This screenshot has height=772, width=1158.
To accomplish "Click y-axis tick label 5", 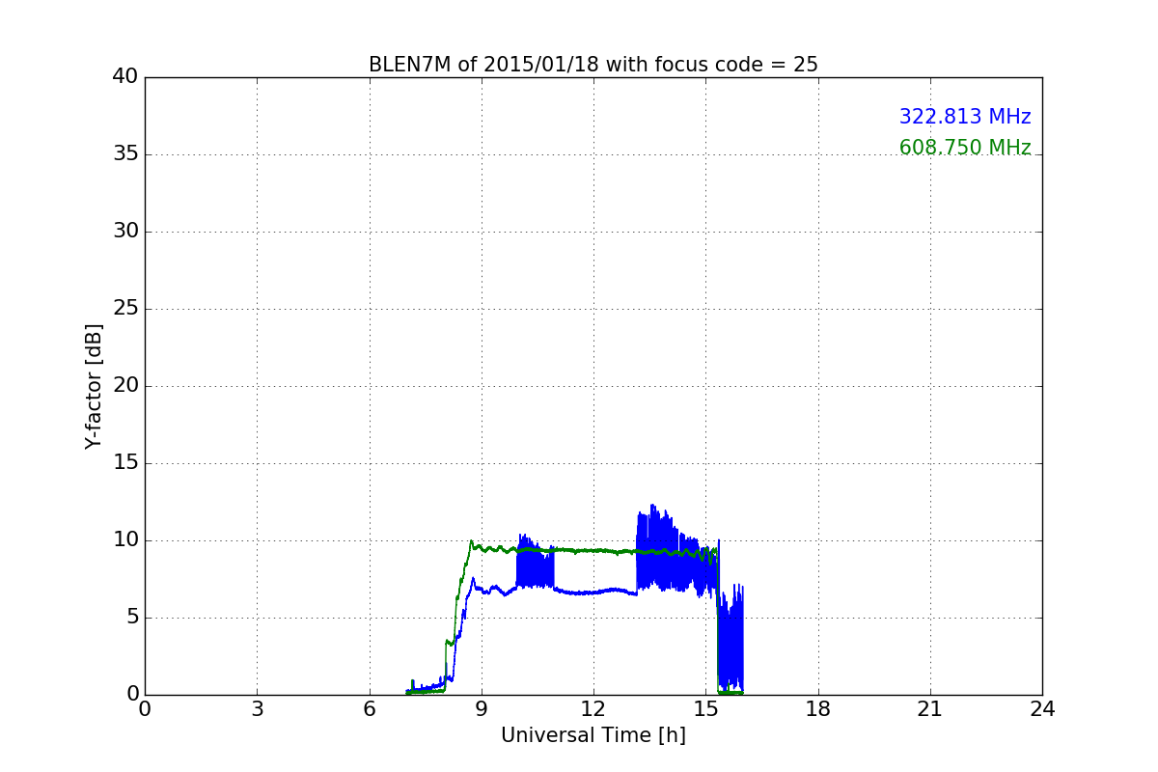I will (x=132, y=618).
